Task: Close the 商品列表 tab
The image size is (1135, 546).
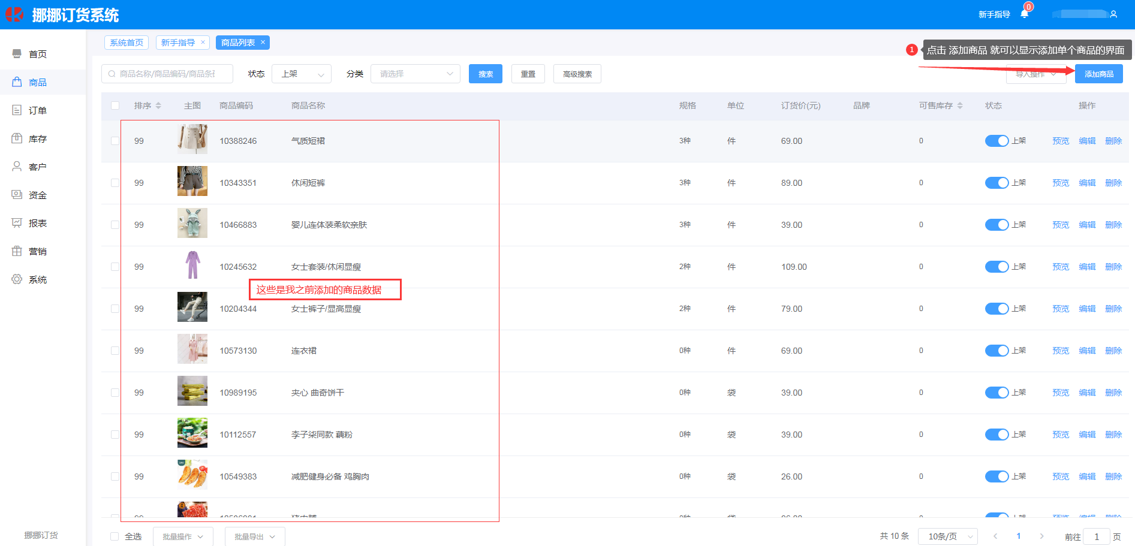Action: [263, 42]
